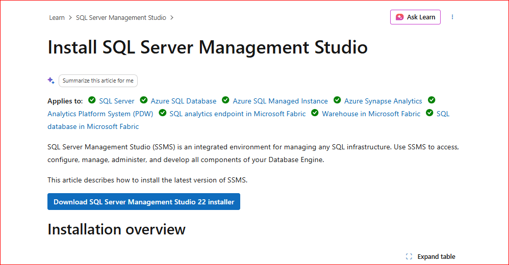Click the Install SQL Server Management Studio title
The width and height of the screenshot is (509, 265).
tap(208, 47)
